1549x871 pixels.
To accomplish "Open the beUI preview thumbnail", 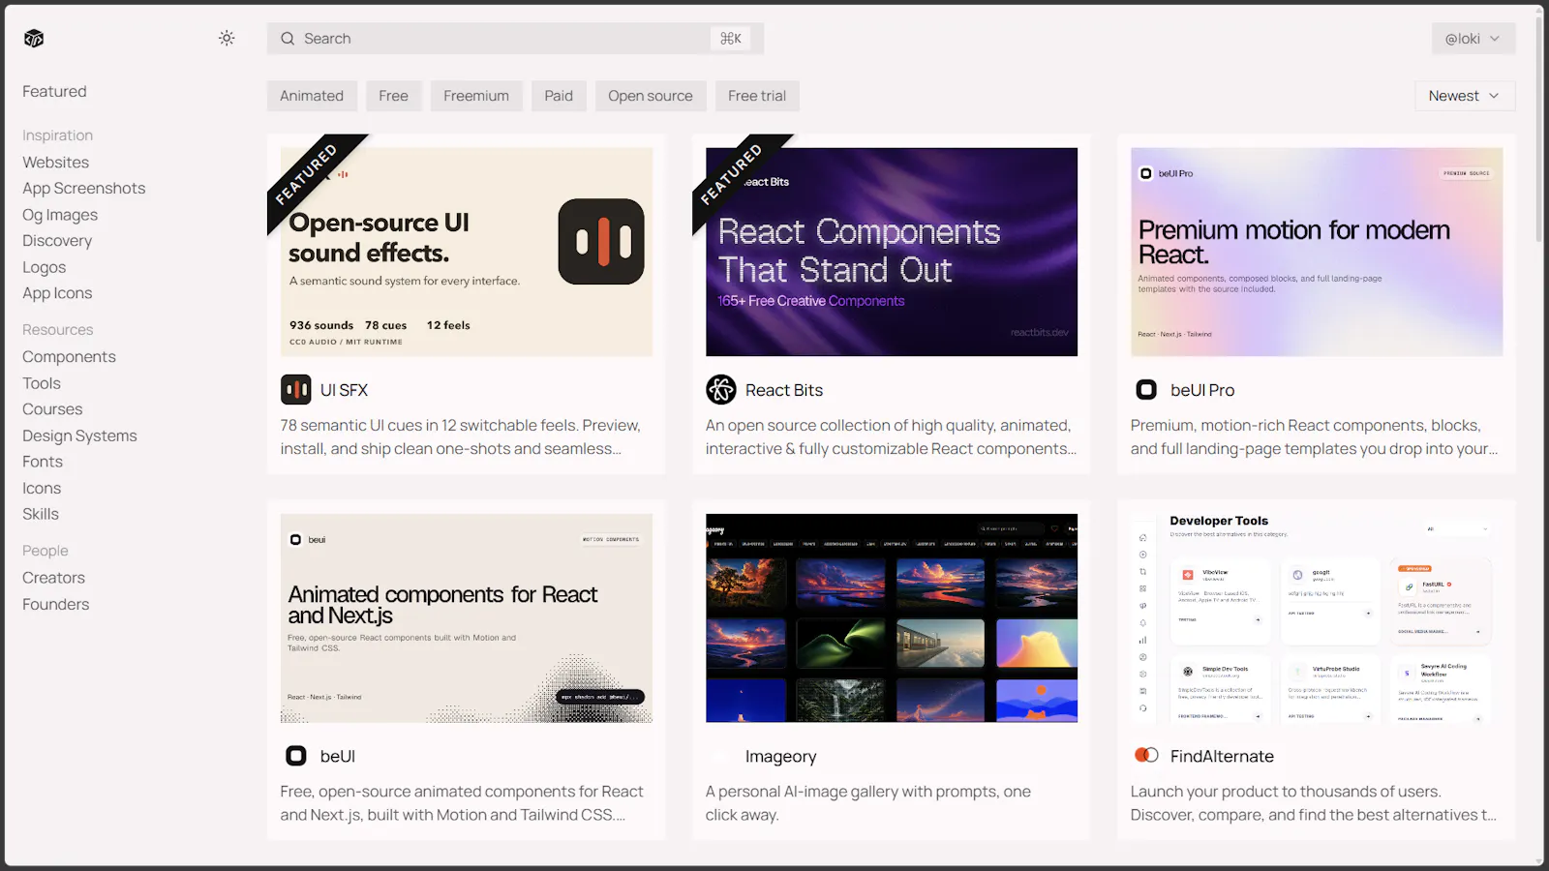I will point(467,618).
